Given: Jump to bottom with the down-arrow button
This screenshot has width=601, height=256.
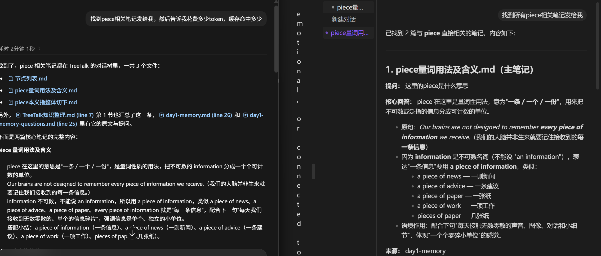Looking at the screenshot, I should 132,233.
